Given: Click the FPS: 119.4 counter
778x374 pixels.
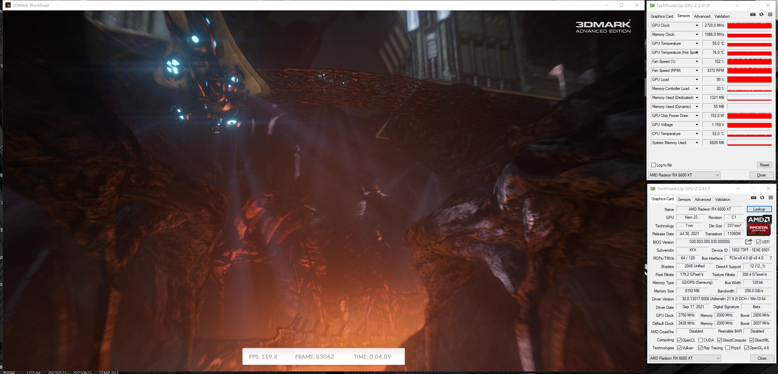Looking at the screenshot, I should (263, 357).
